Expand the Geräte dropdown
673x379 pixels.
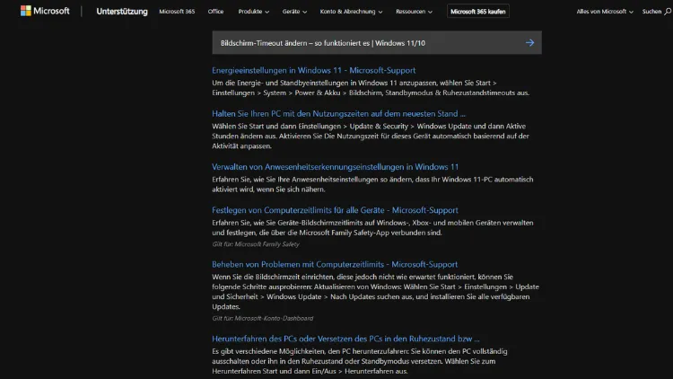[x=294, y=12]
